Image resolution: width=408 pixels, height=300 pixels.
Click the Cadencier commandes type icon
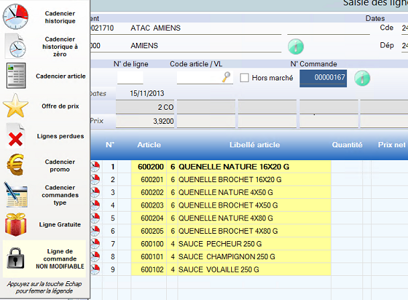[x=16, y=194]
